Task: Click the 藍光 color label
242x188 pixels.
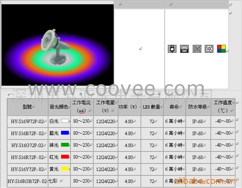Action: tap(54, 133)
